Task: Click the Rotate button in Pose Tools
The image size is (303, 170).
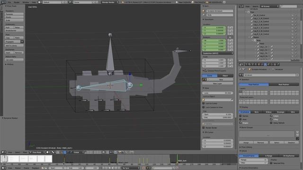Action: [14, 17]
